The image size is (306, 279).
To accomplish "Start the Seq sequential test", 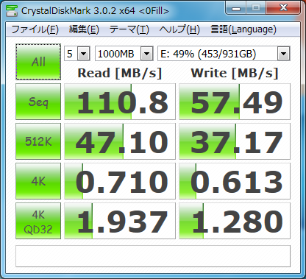I will [x=38, y=102].
